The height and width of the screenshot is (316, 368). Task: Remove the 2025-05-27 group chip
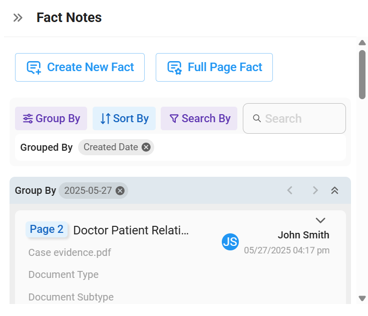[x=120, y=191]
